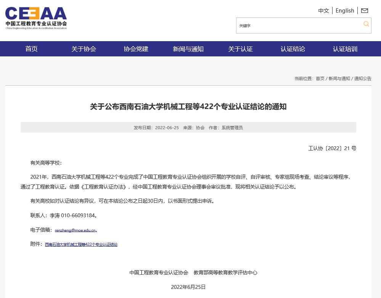Open the mail envelope icon

[365, 11]
